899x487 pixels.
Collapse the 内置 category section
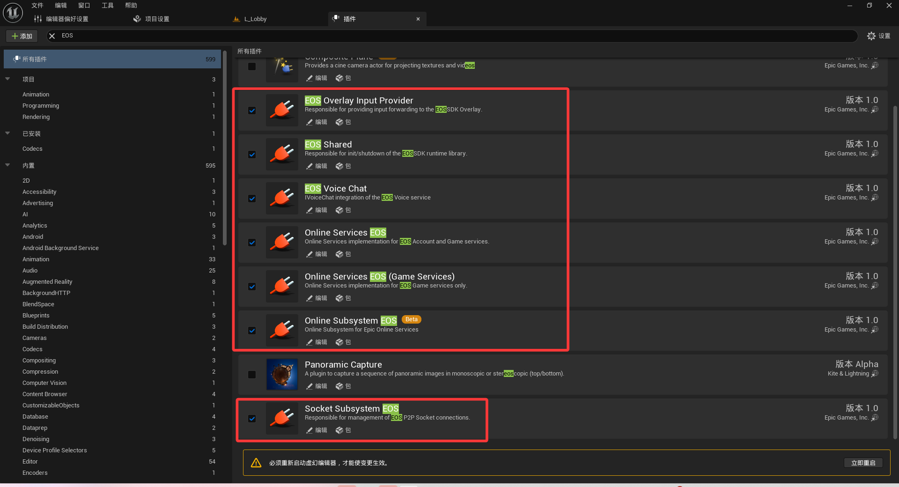(x=7, y=165)
